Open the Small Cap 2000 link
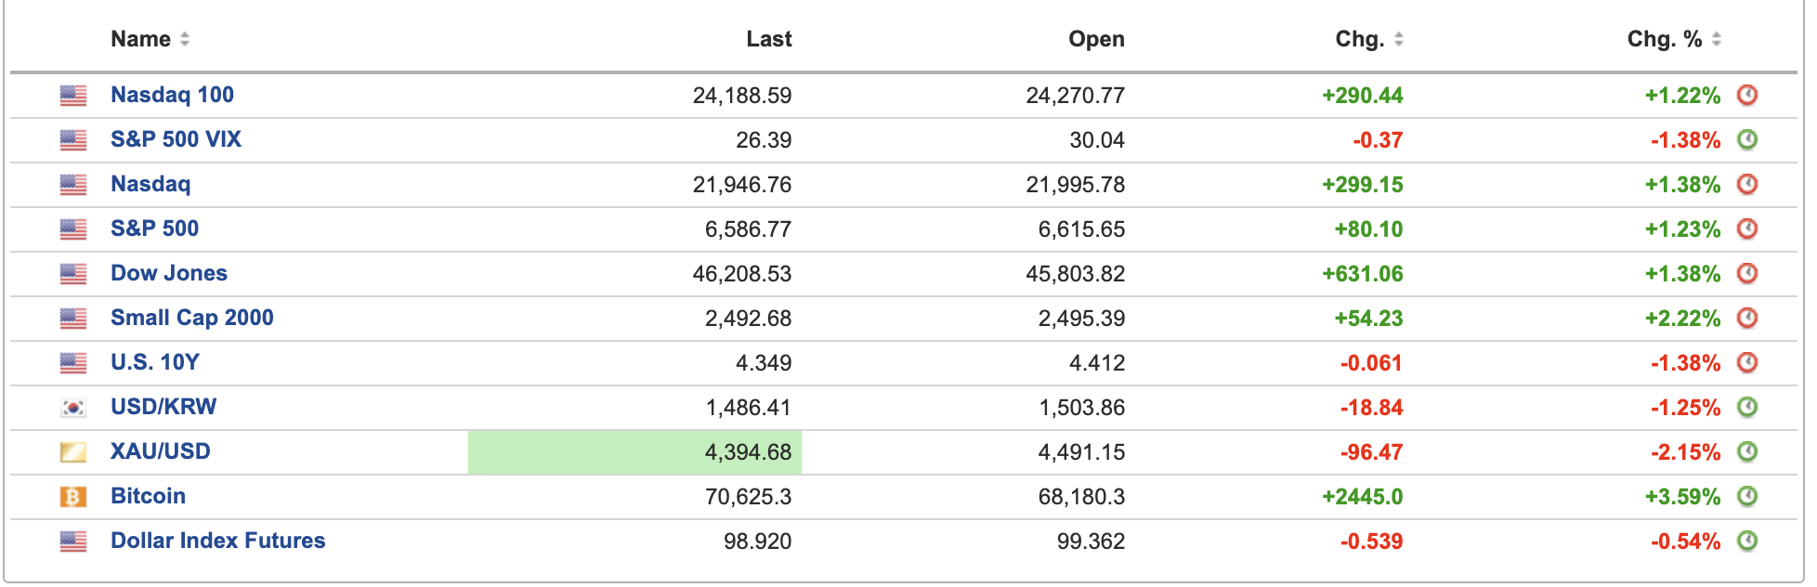Viewport: 1817px width, 587px height. (x=191, y=318)
